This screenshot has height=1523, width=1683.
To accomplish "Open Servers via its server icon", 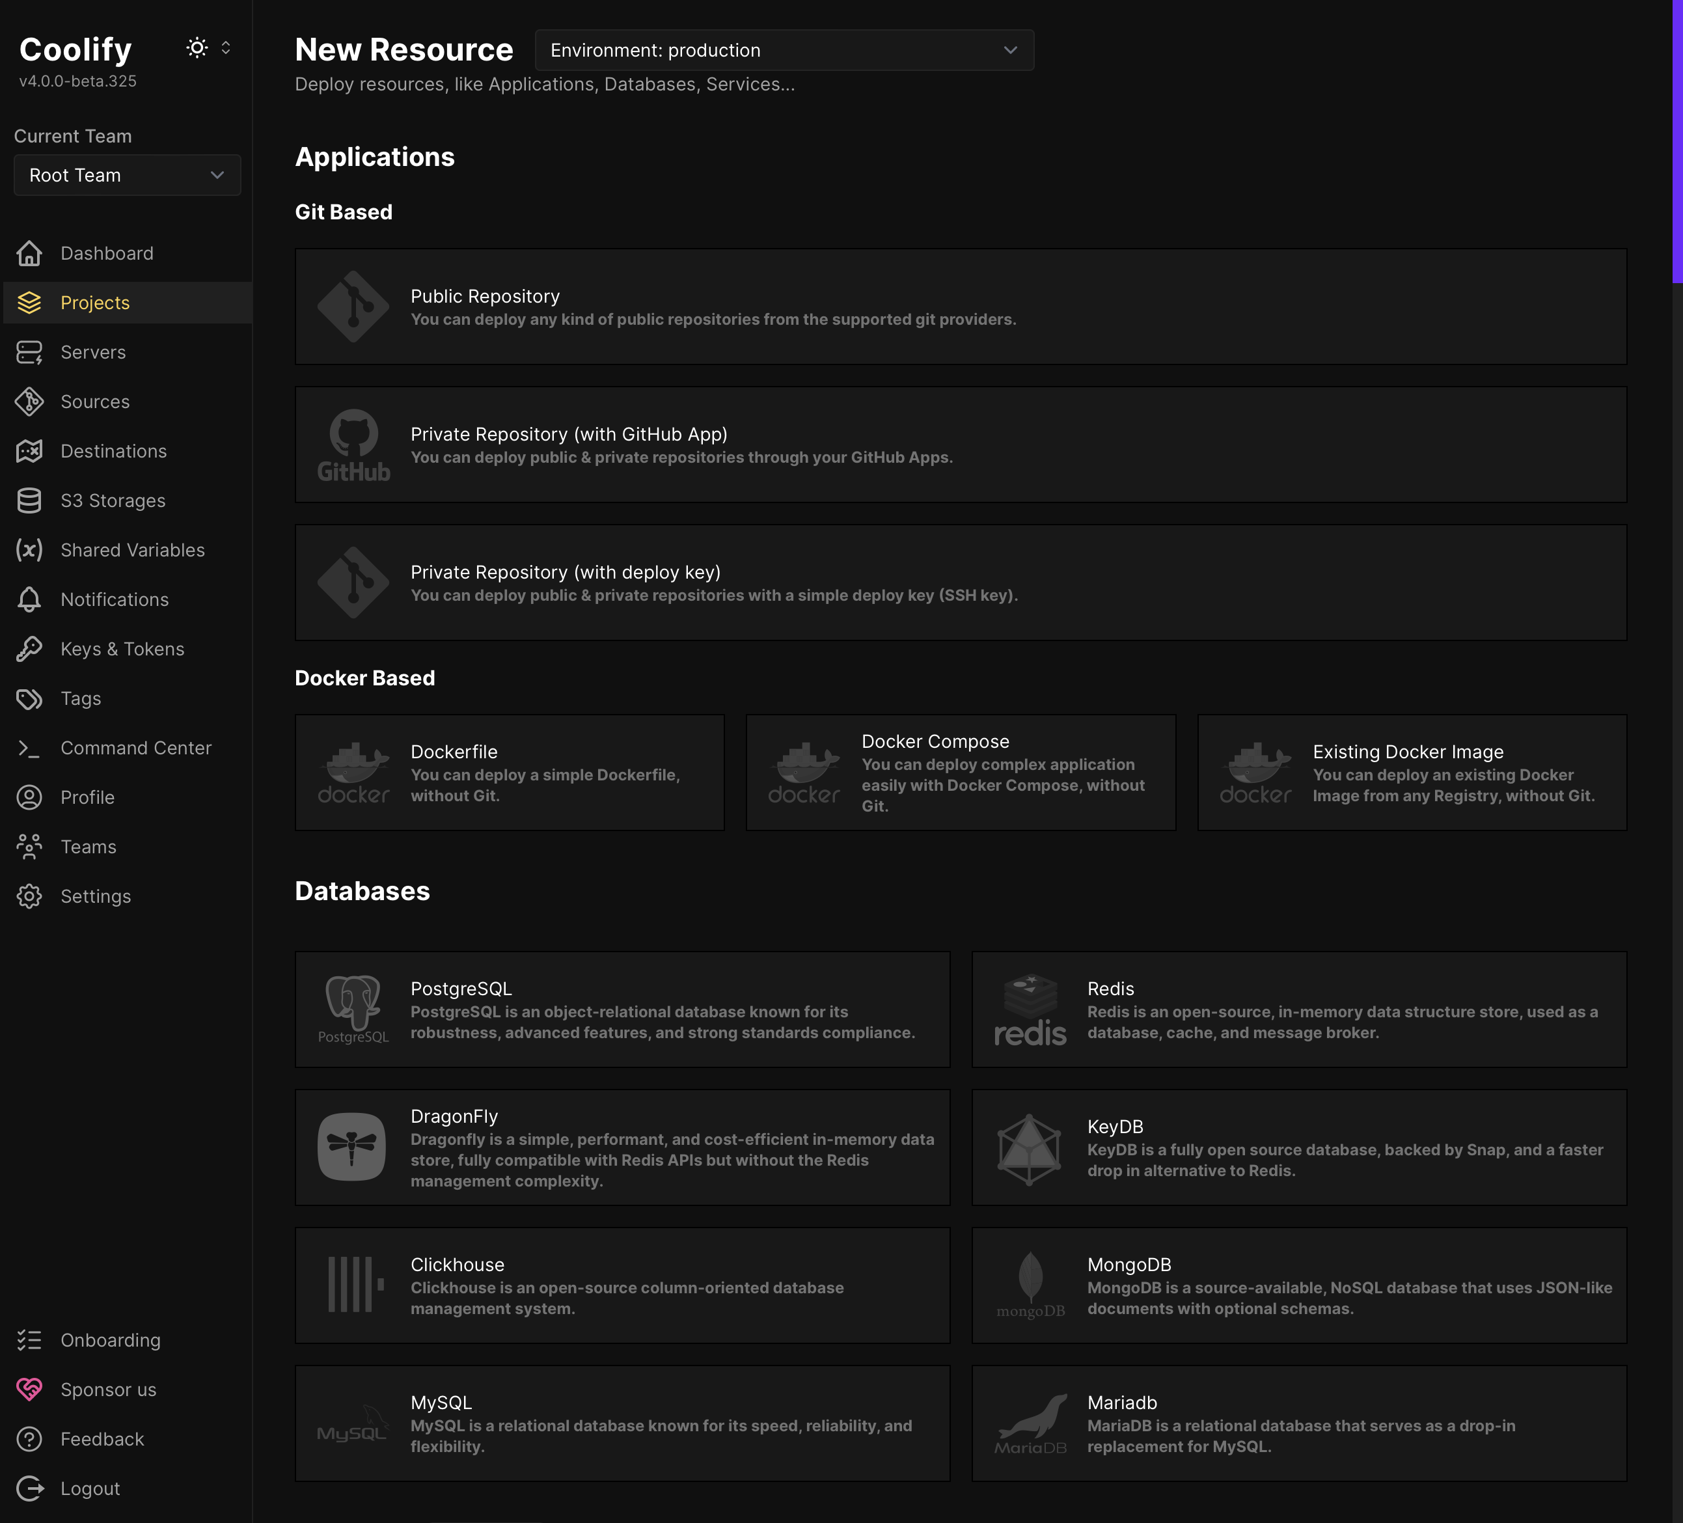I will pos(30,351).
